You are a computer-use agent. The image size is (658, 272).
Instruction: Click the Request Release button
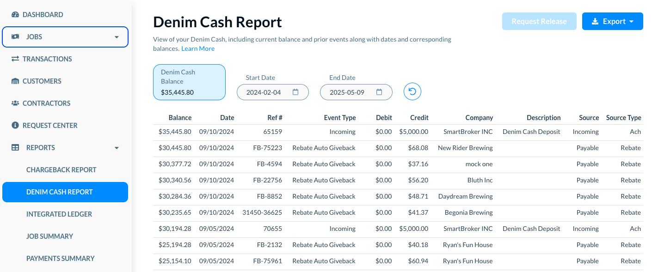(539, 21)
